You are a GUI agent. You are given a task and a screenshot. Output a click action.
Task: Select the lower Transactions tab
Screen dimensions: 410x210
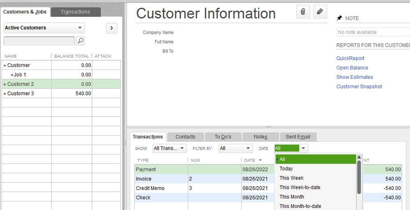tap(148, 137)
